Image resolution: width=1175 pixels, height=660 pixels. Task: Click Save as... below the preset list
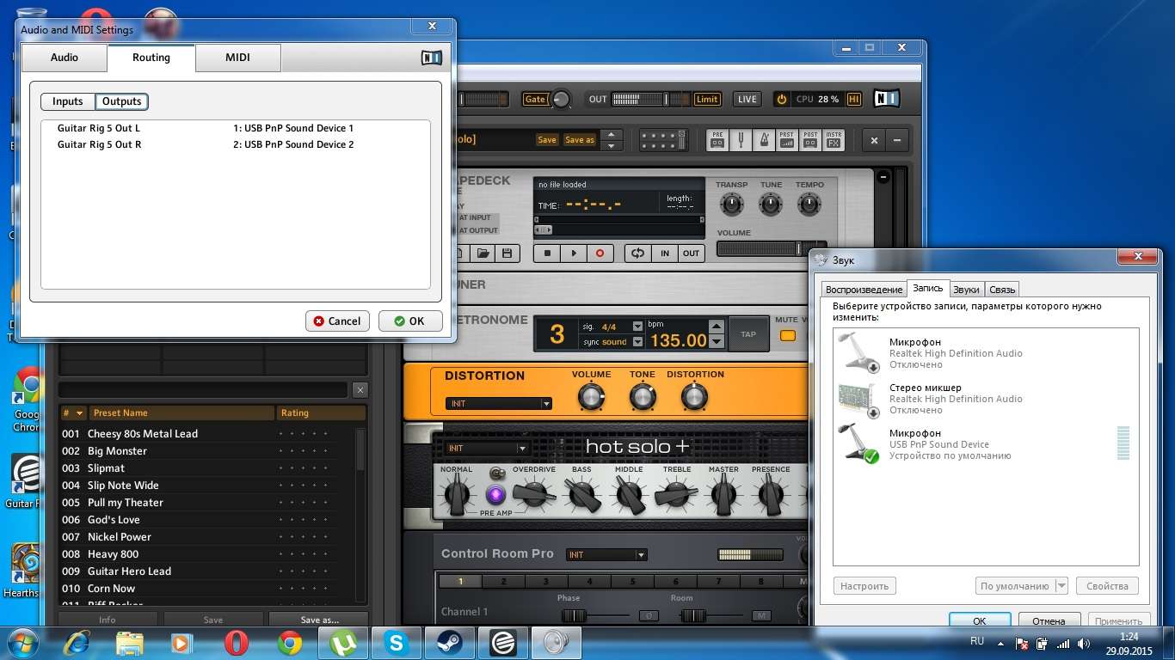pyautogui.click(x=319, y=620)
